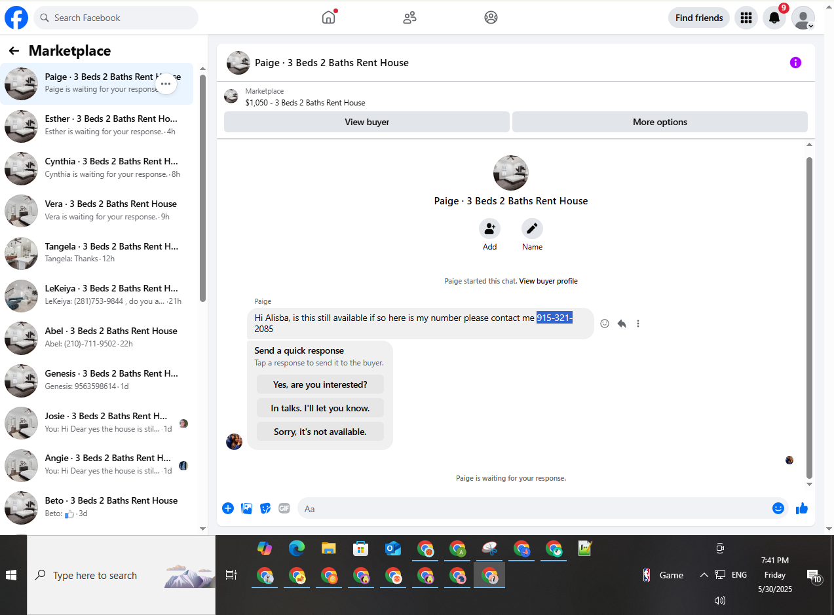Click the Windows 'Type here to search' box
This screenshot has height=615, width=834.
click(121, 575)
